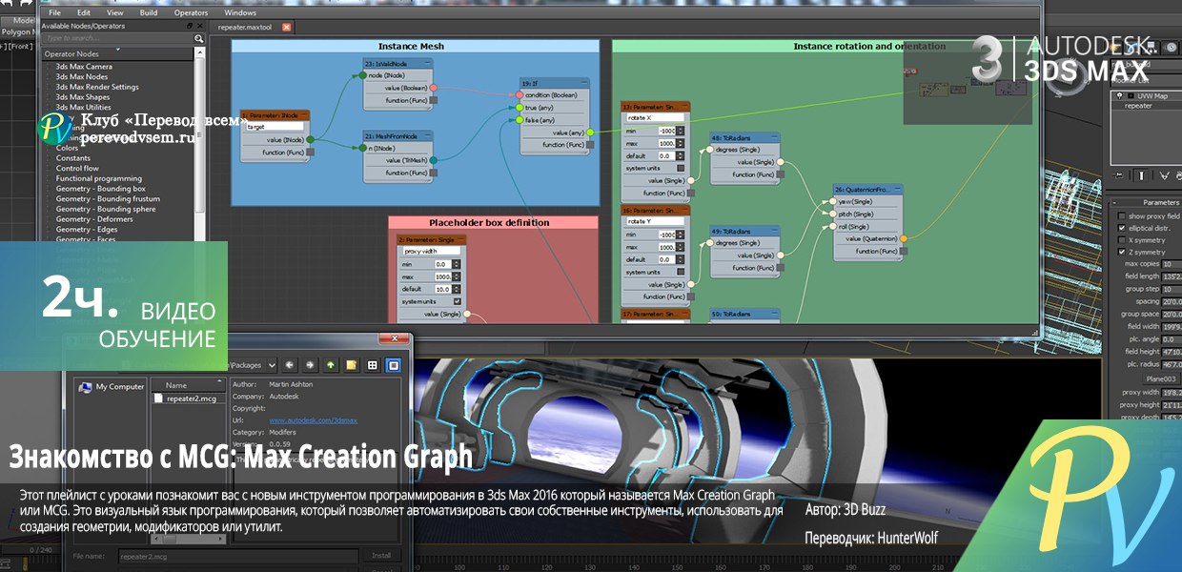Open the Build menu
Image resolution: width=1182 pixels, height=572 pixels.
[149, 12]
